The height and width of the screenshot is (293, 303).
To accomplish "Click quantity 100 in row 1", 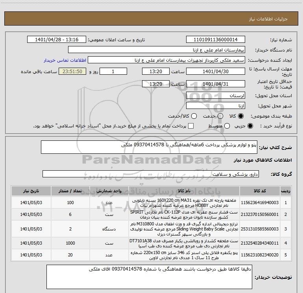I will coord(70,203).
